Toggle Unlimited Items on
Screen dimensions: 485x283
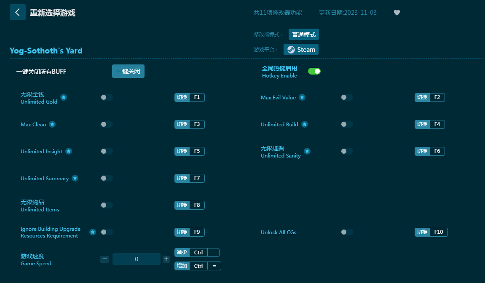107,205
